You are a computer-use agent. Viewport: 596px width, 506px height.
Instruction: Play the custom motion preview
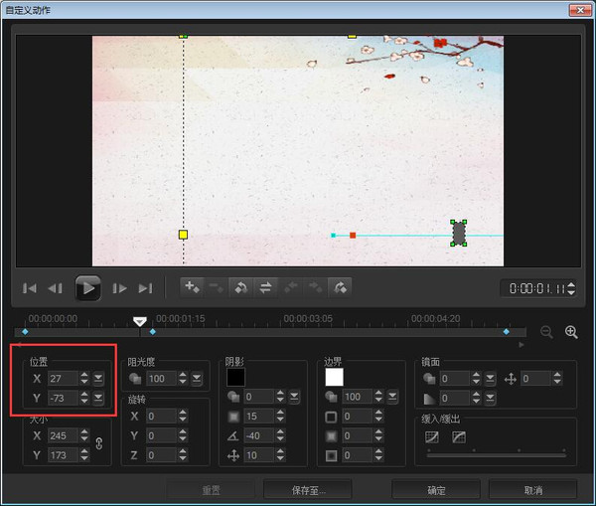click(88, 288)
